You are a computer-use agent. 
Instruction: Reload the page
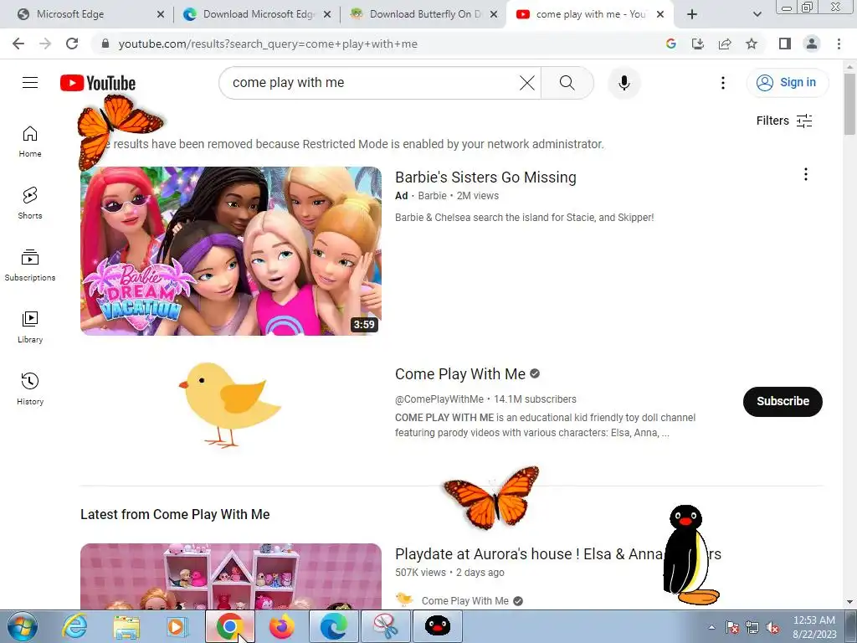point(72,44)
